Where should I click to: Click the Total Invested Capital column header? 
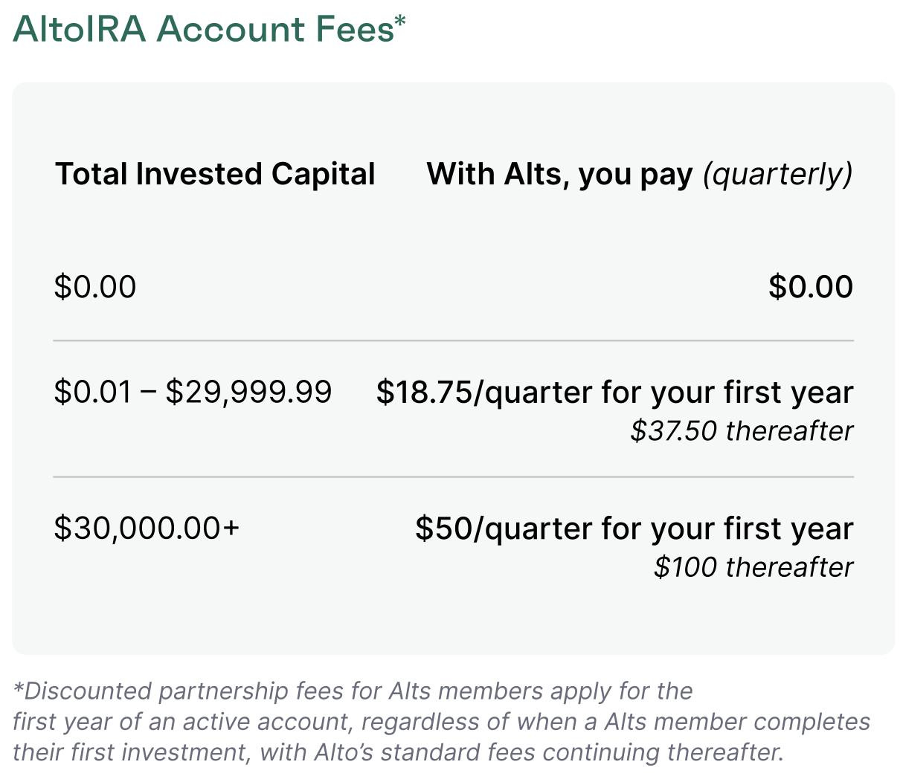point(215,174)
